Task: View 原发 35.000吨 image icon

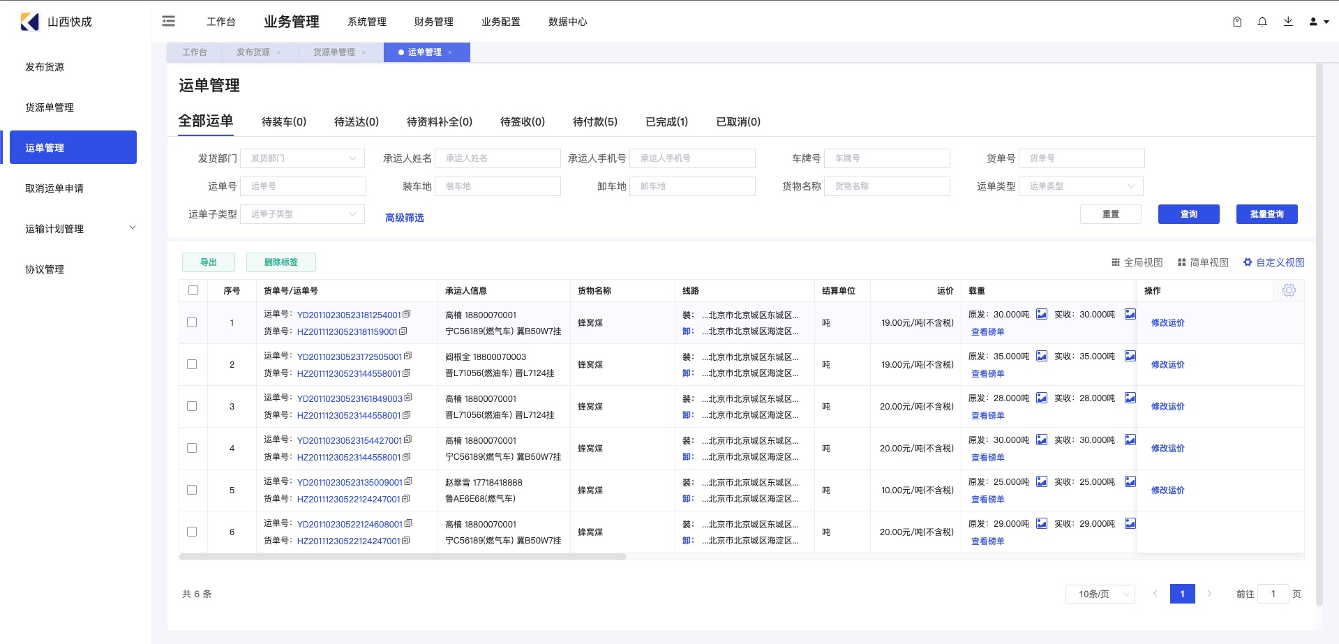Action: (x=1041, y=356)
